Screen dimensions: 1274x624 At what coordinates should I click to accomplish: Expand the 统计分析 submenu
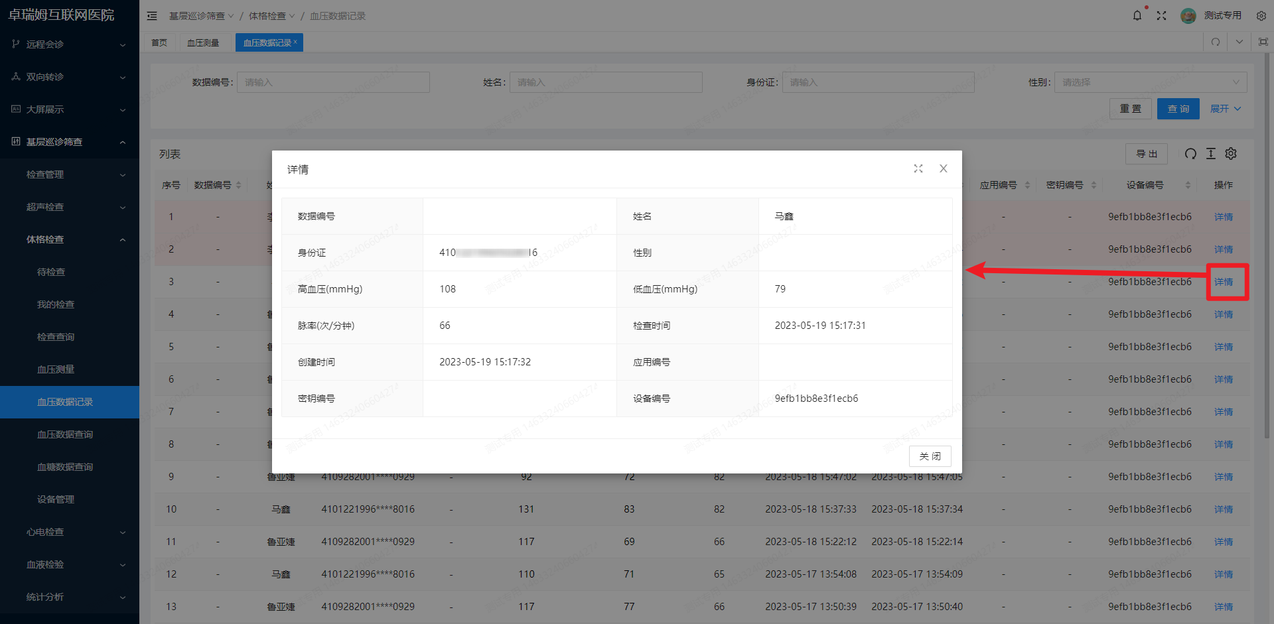(x=70, y=597)
